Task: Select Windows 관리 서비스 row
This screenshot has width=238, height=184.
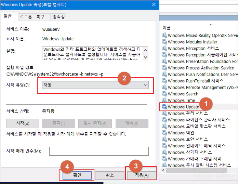Action: 188,113
